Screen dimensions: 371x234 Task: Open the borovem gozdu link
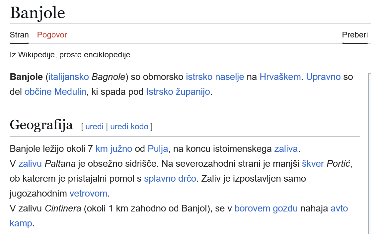[266, 208]
